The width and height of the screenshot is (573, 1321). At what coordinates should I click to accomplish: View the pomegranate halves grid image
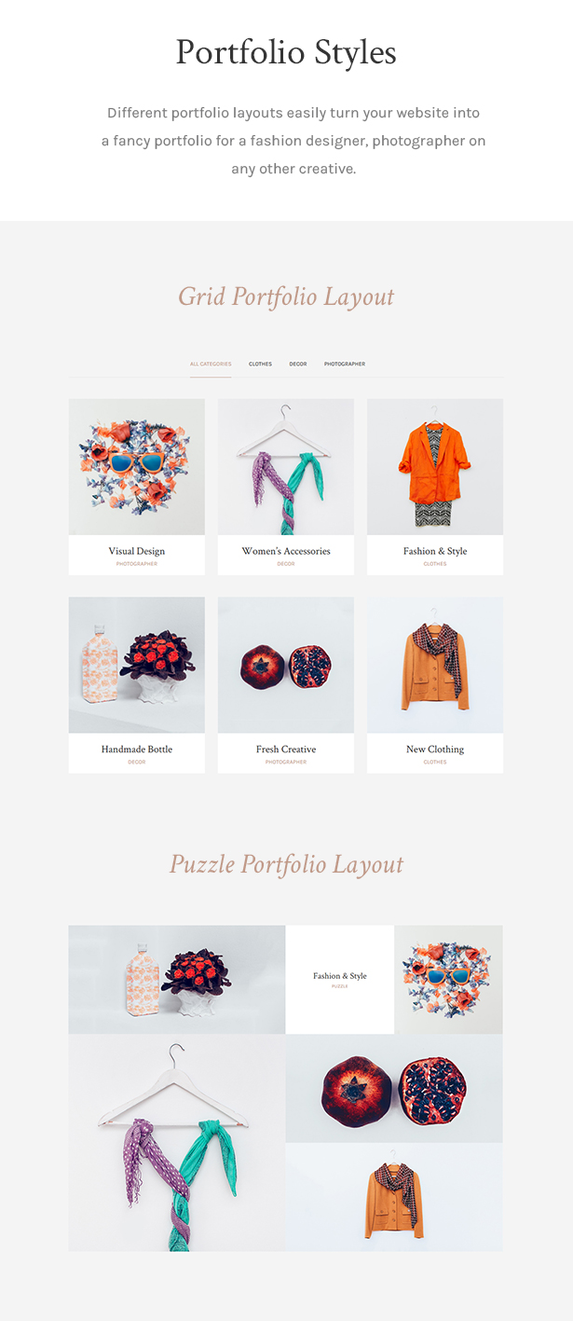286,666
